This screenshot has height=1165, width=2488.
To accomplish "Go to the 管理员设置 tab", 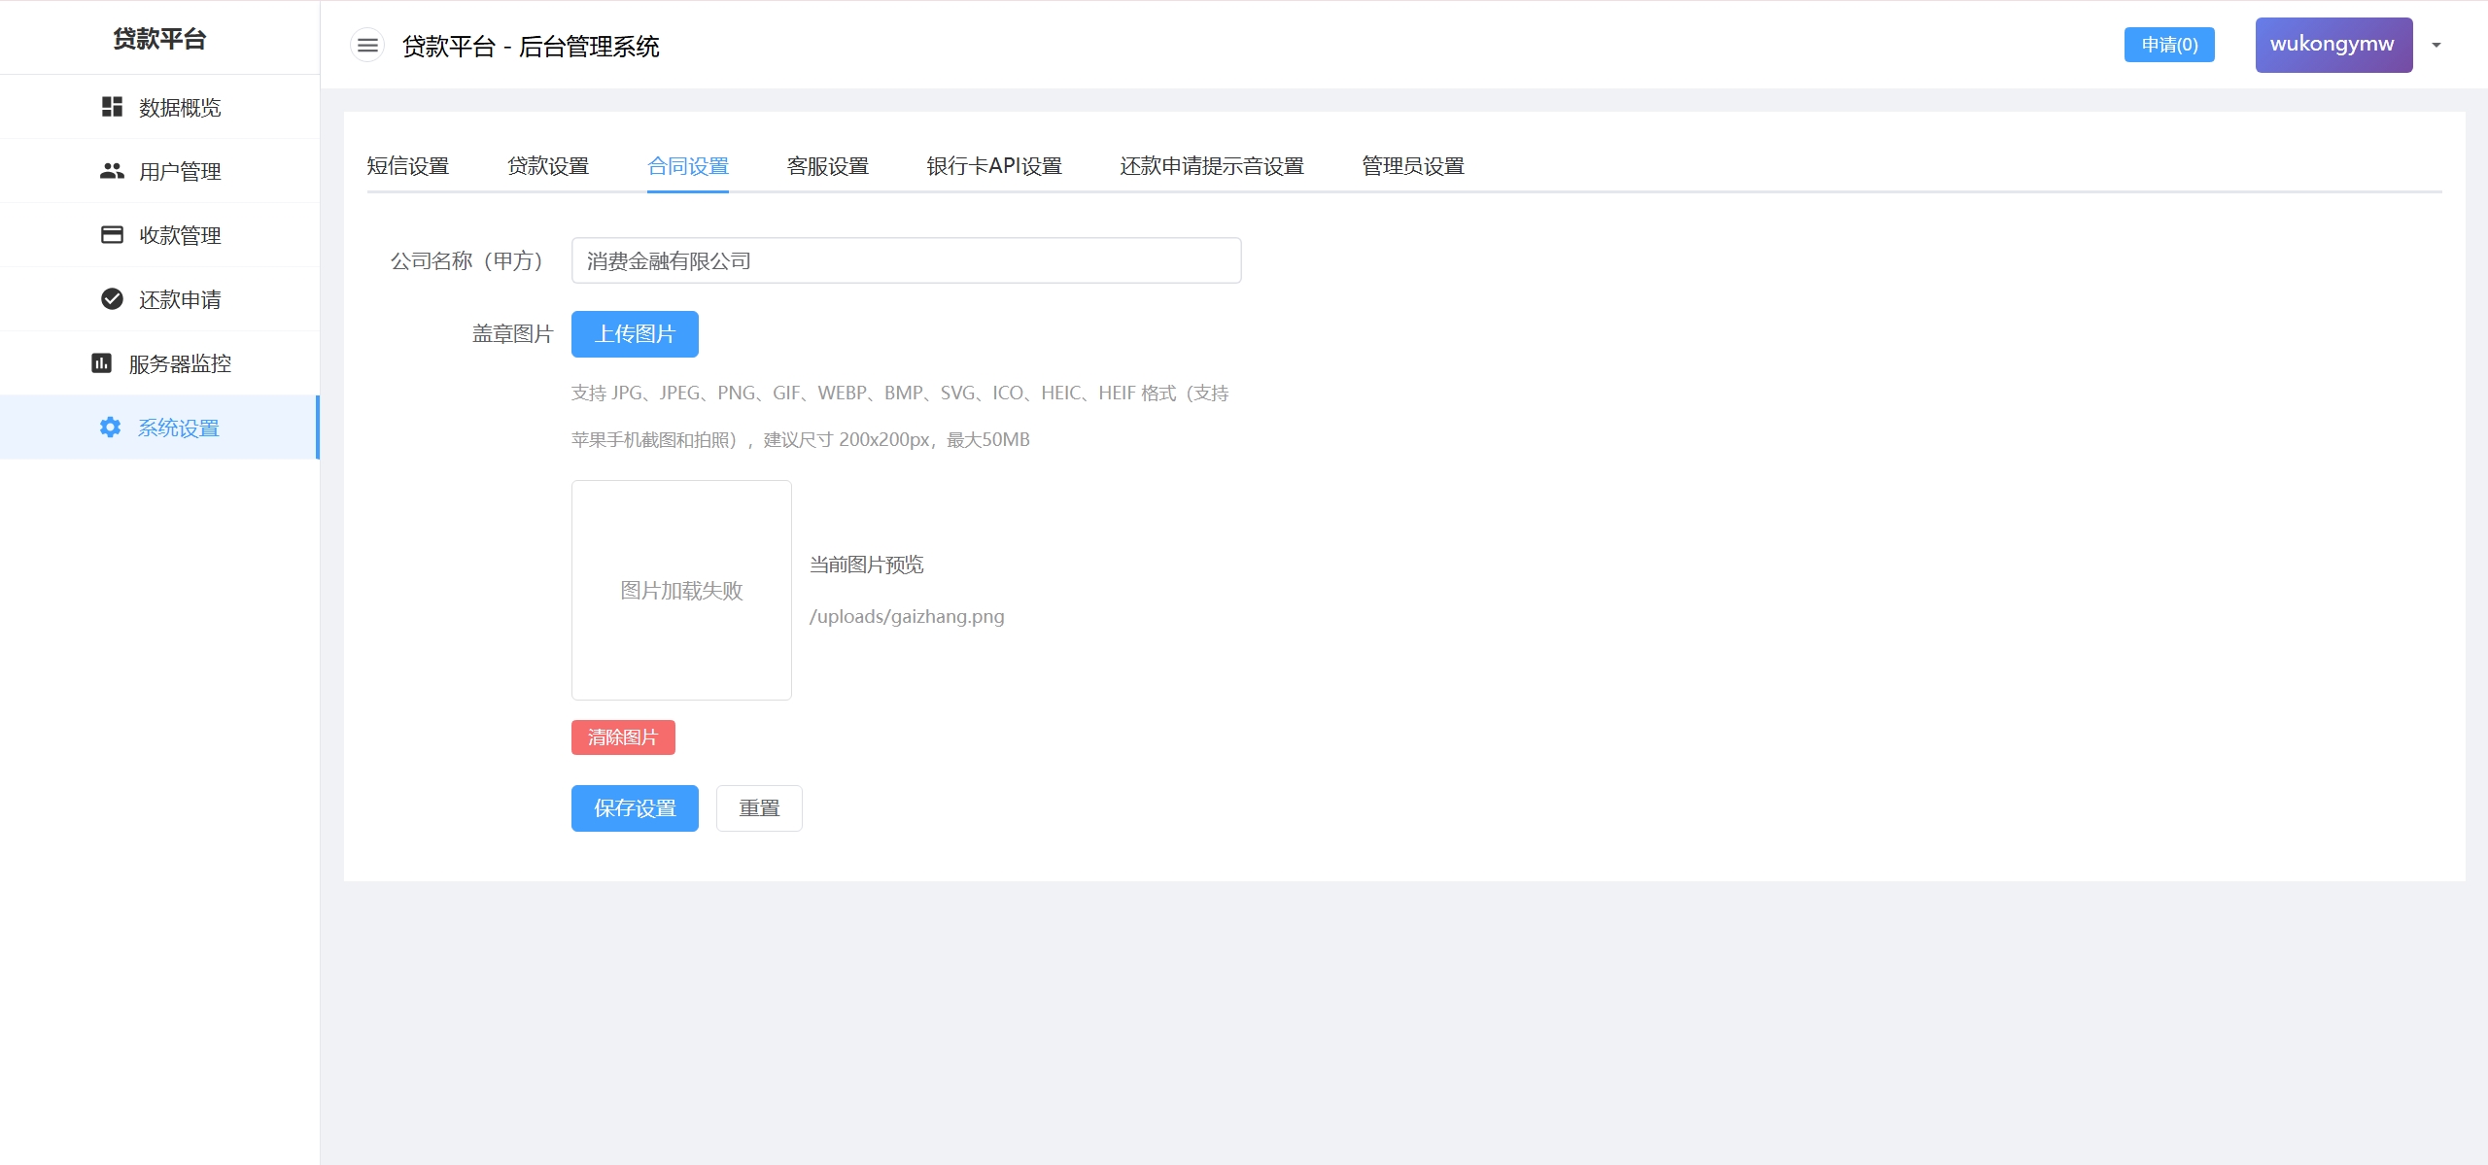I will [x=1412, y=166].
